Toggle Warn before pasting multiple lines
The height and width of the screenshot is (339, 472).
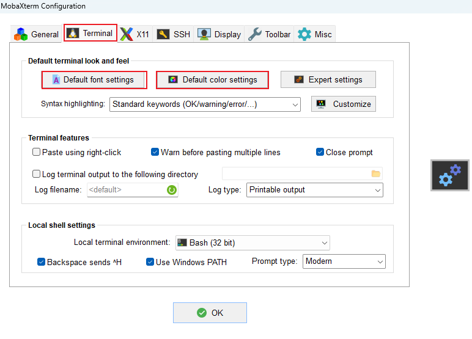(x=155, y=152)
